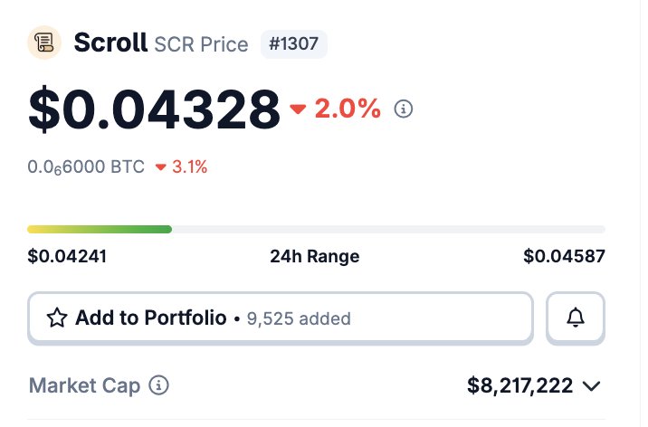
Task: Click the 24h high value $0.04587
Action: point(564,256)
